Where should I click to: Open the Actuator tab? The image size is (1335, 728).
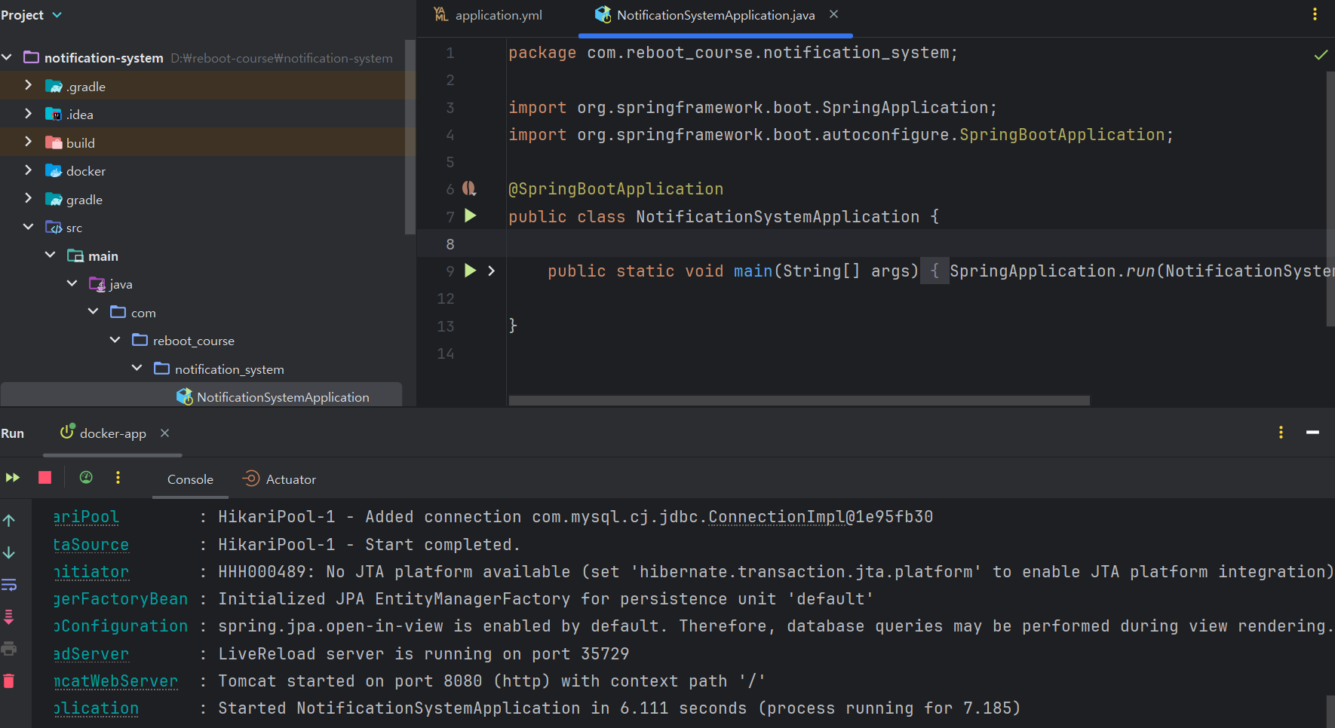point(279,479)
